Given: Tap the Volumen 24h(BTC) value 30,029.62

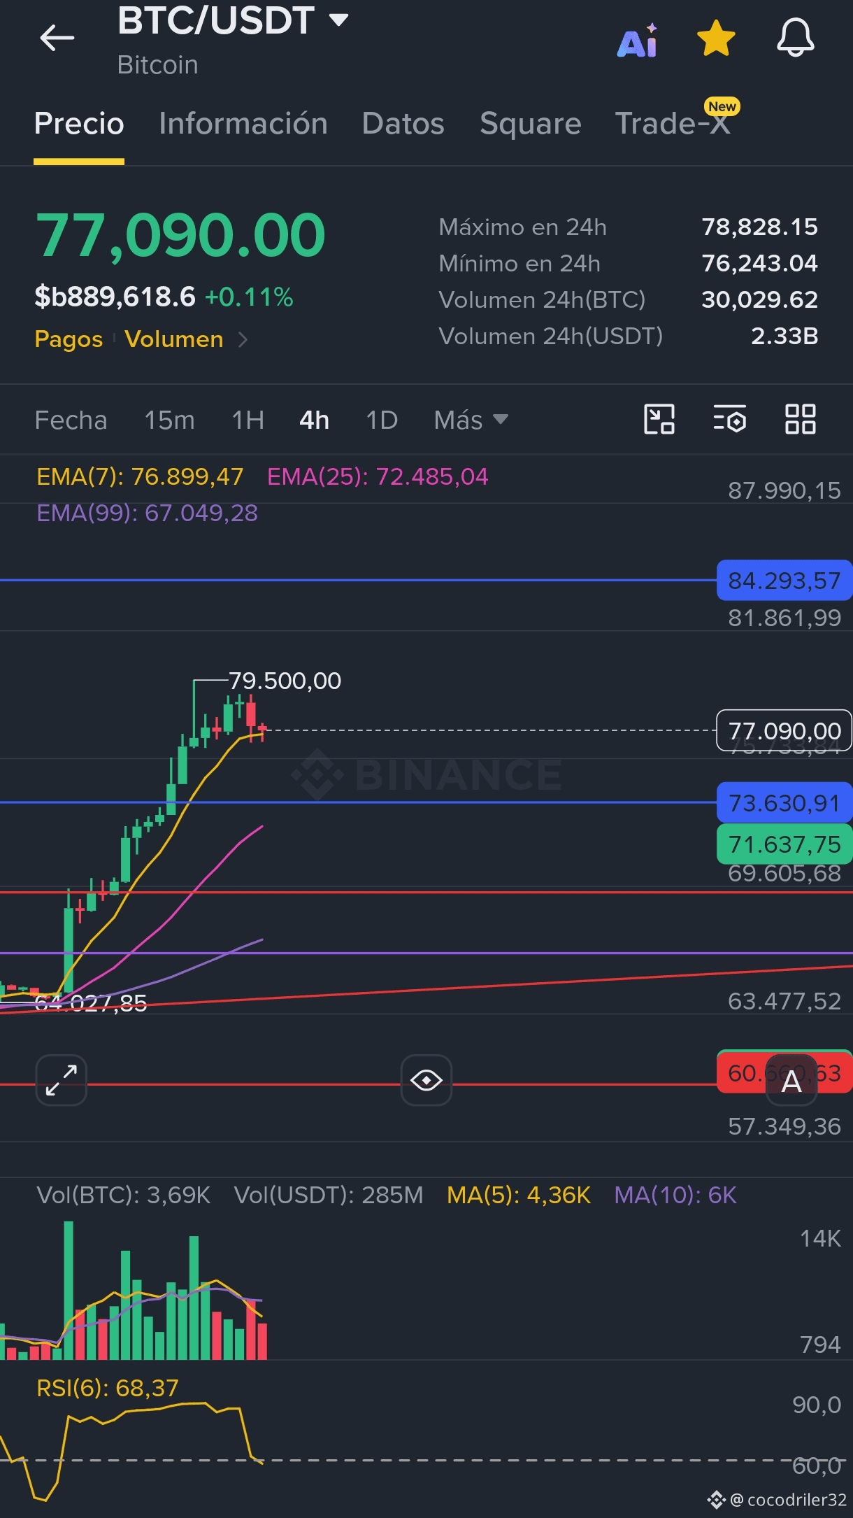Looking at the screenshot, I should click(760, 300).
